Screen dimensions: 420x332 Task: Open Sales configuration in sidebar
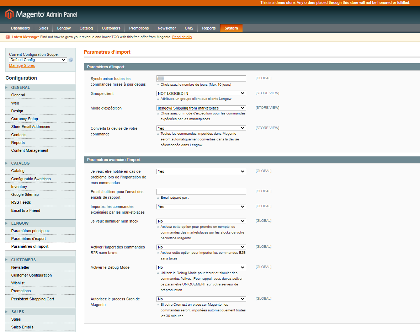coord(41,320)
